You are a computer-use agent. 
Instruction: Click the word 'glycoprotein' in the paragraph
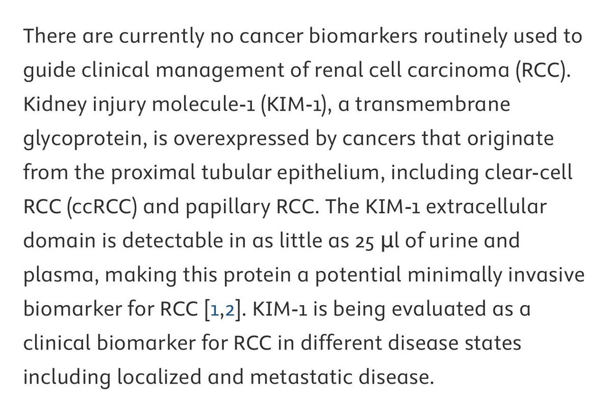click(x=78, y=140)
